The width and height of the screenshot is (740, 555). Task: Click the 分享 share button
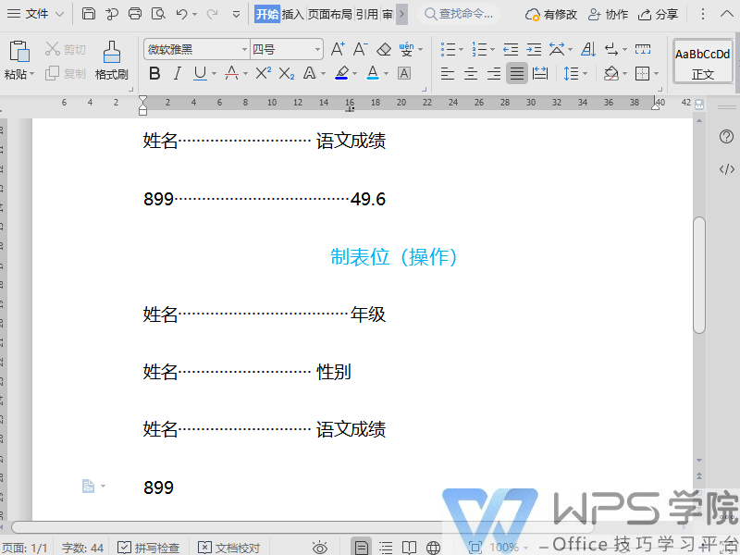658,15
